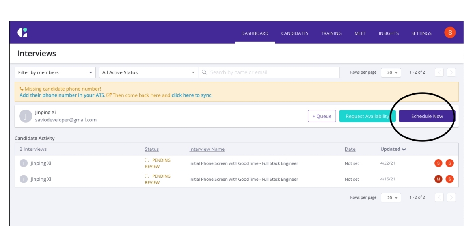Viewport: 473px width, 247px height.
Task: Click the + Queue button
Action: 322,116
